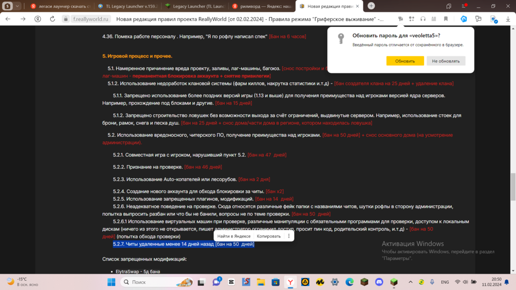Open the downloads arrow icon
The height and width of the screenshot is (290, 516).
coord(508,19)
